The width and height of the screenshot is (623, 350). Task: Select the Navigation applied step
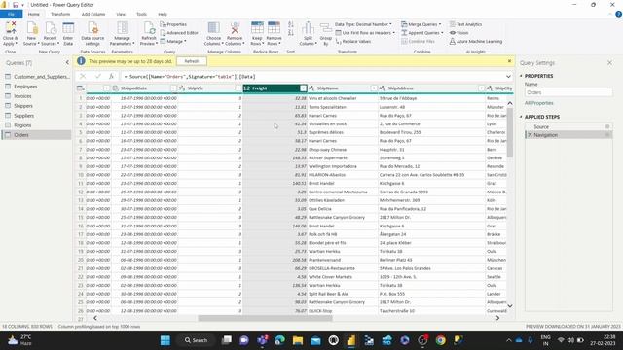(x=568, y=135)
